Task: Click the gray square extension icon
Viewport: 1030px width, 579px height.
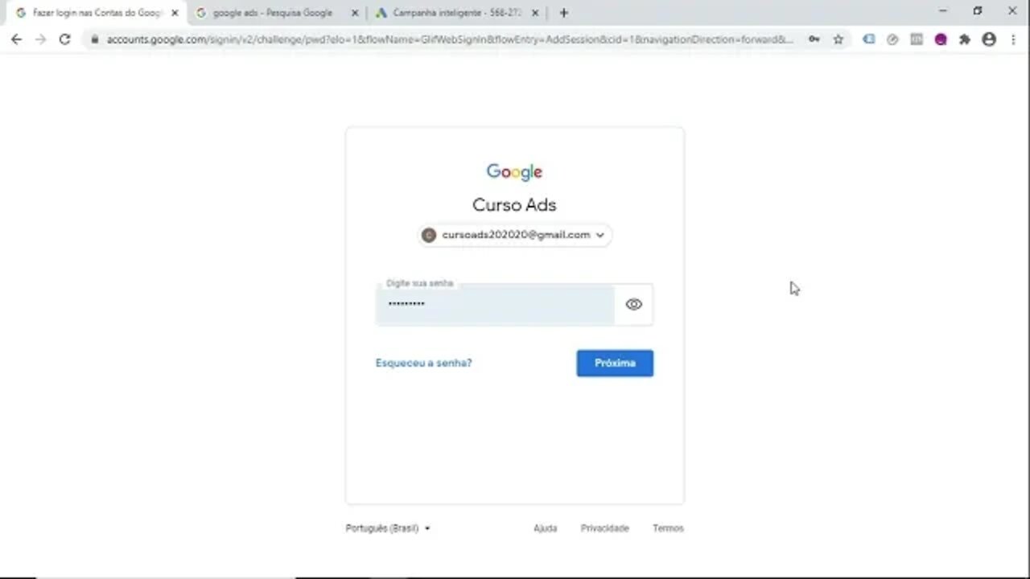Action: coord(917,39)
